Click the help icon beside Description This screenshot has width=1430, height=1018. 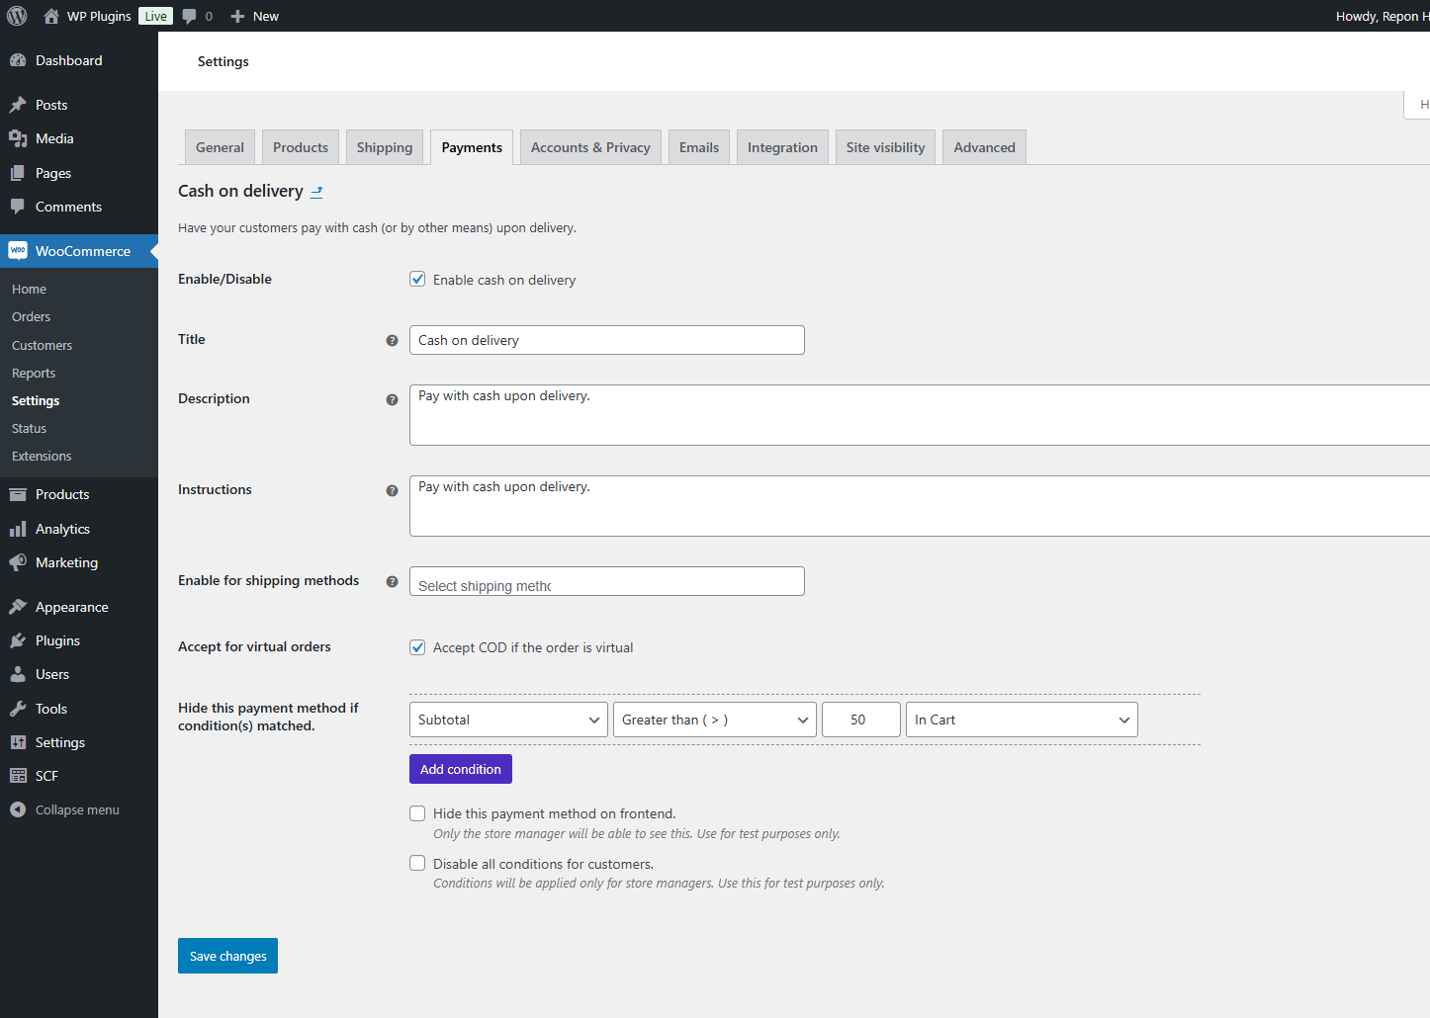(x=392, y=399)
